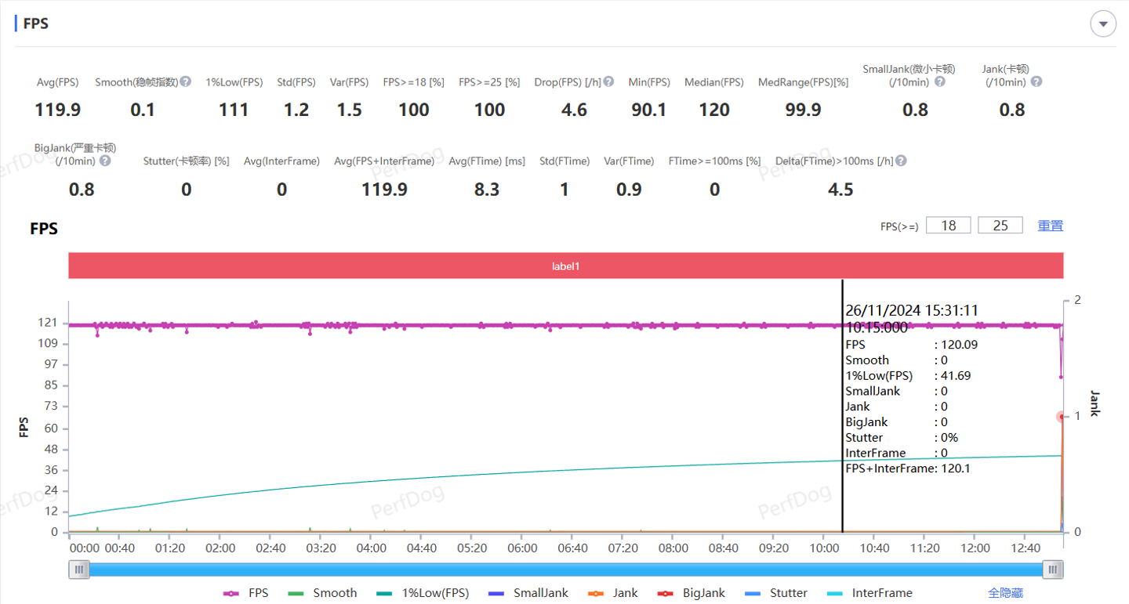Viewport: 1129px width, 604px height.
Task: Click help icon beside BigJank (/10min)
Action: (x=105, y=161)
